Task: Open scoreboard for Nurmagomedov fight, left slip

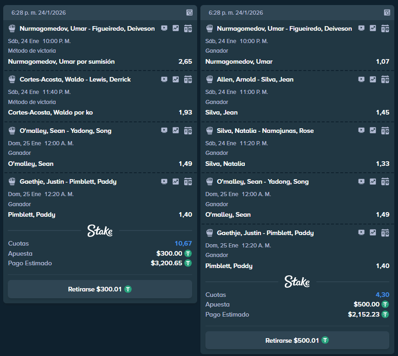Action: (188, 28)
